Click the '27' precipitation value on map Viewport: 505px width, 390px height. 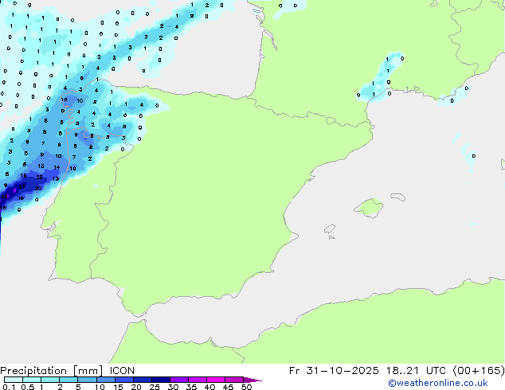point(22,186)
